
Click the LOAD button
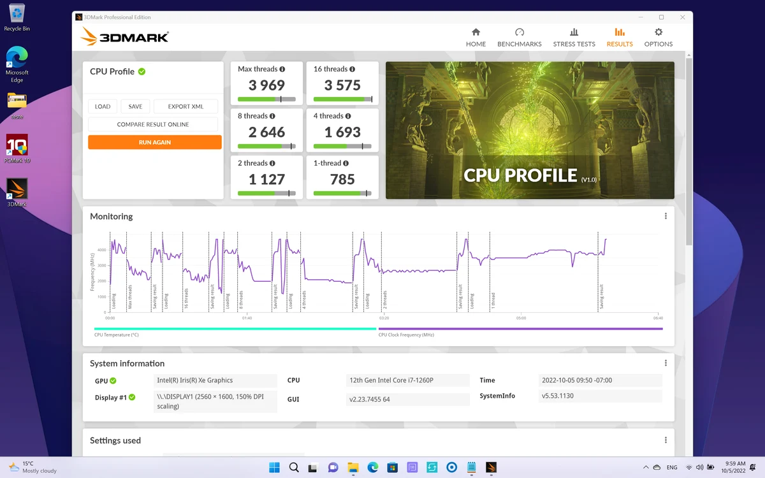click(x=103, y=106)
